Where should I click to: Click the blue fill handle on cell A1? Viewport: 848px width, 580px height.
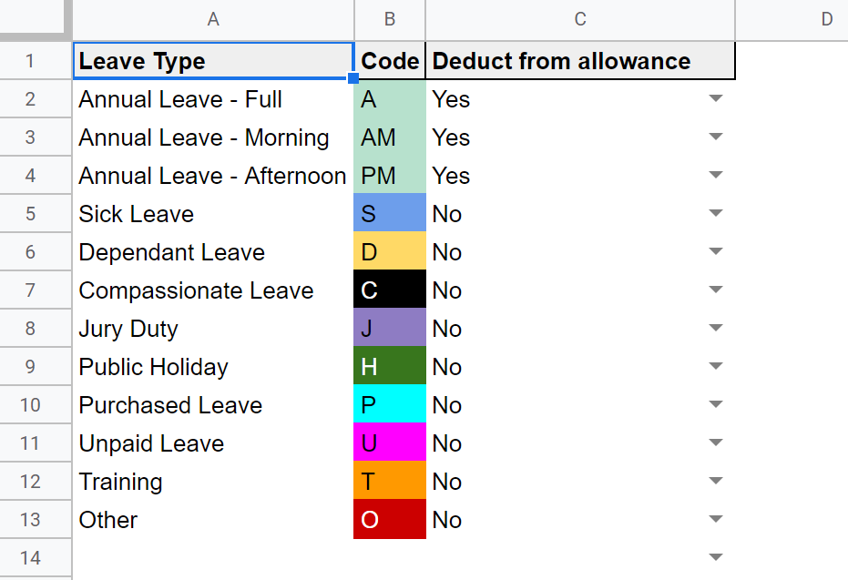click(352, 80)
